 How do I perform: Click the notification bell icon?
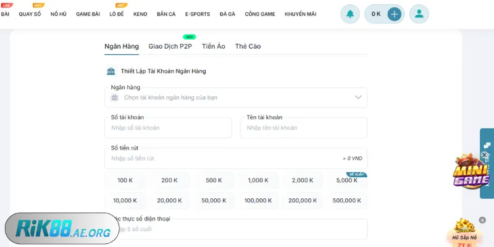click(x=351, y=14)
